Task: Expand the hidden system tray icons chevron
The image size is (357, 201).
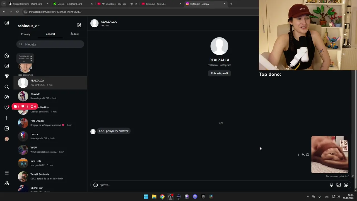Action: click(x=308, y=197)
